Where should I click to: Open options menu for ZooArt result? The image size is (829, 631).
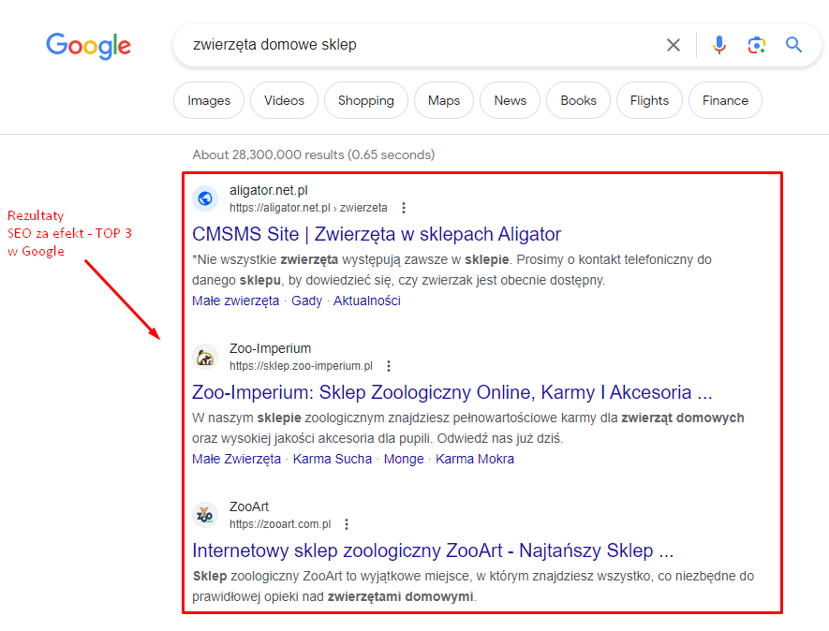tap(347, 524)
